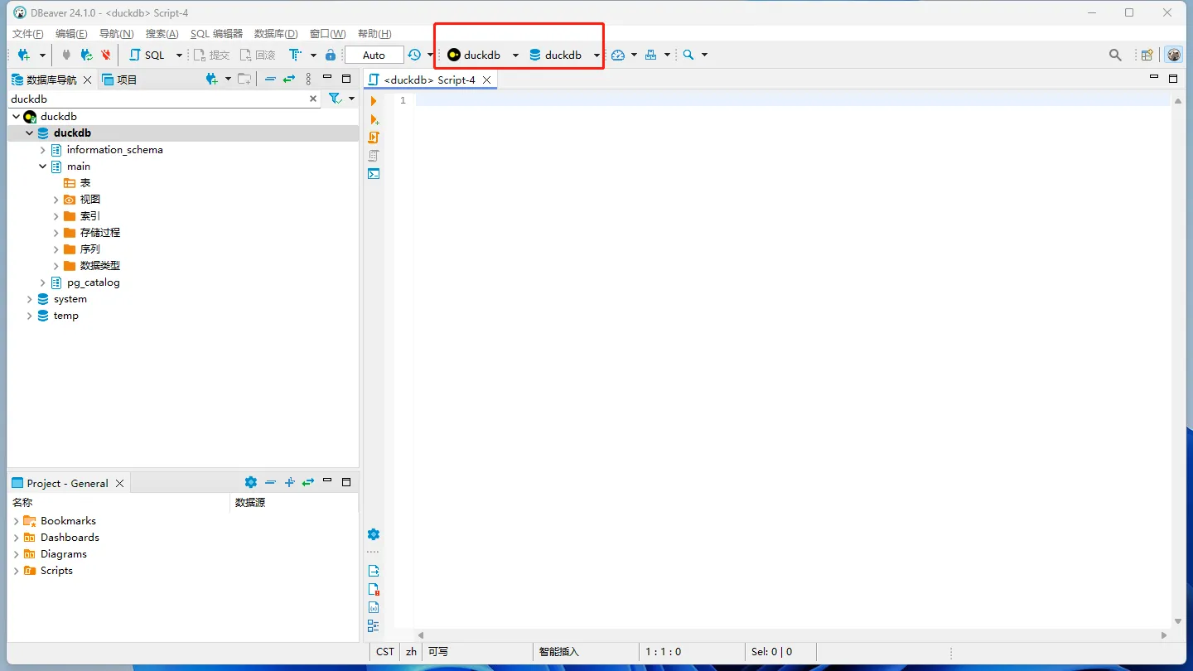
Task: Open the 帮助(H) menu
Action: point(374,33)
